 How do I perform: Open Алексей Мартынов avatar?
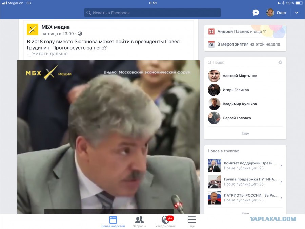click(214, 76)
